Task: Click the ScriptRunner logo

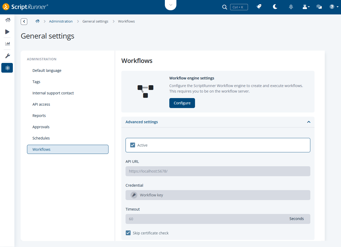Action: point(25,7)
